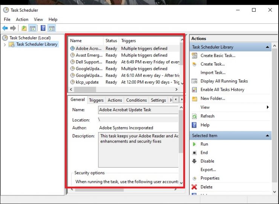Toggle the Show/Hide Console Tree icon
Viewport: 279px width, 204px height.
(x=32, y=28)
